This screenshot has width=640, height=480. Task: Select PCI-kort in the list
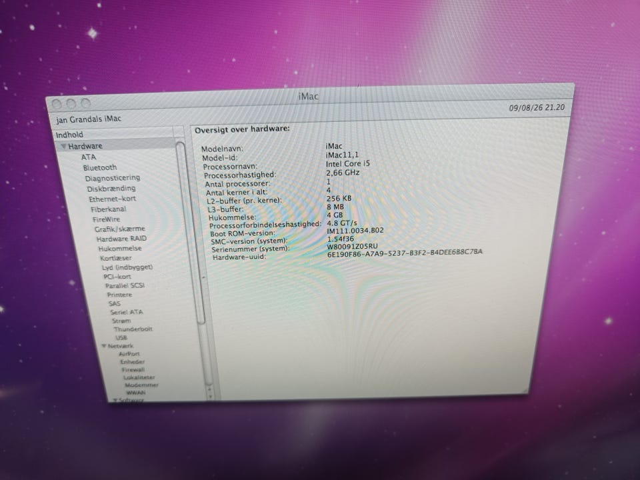(117, 277)
